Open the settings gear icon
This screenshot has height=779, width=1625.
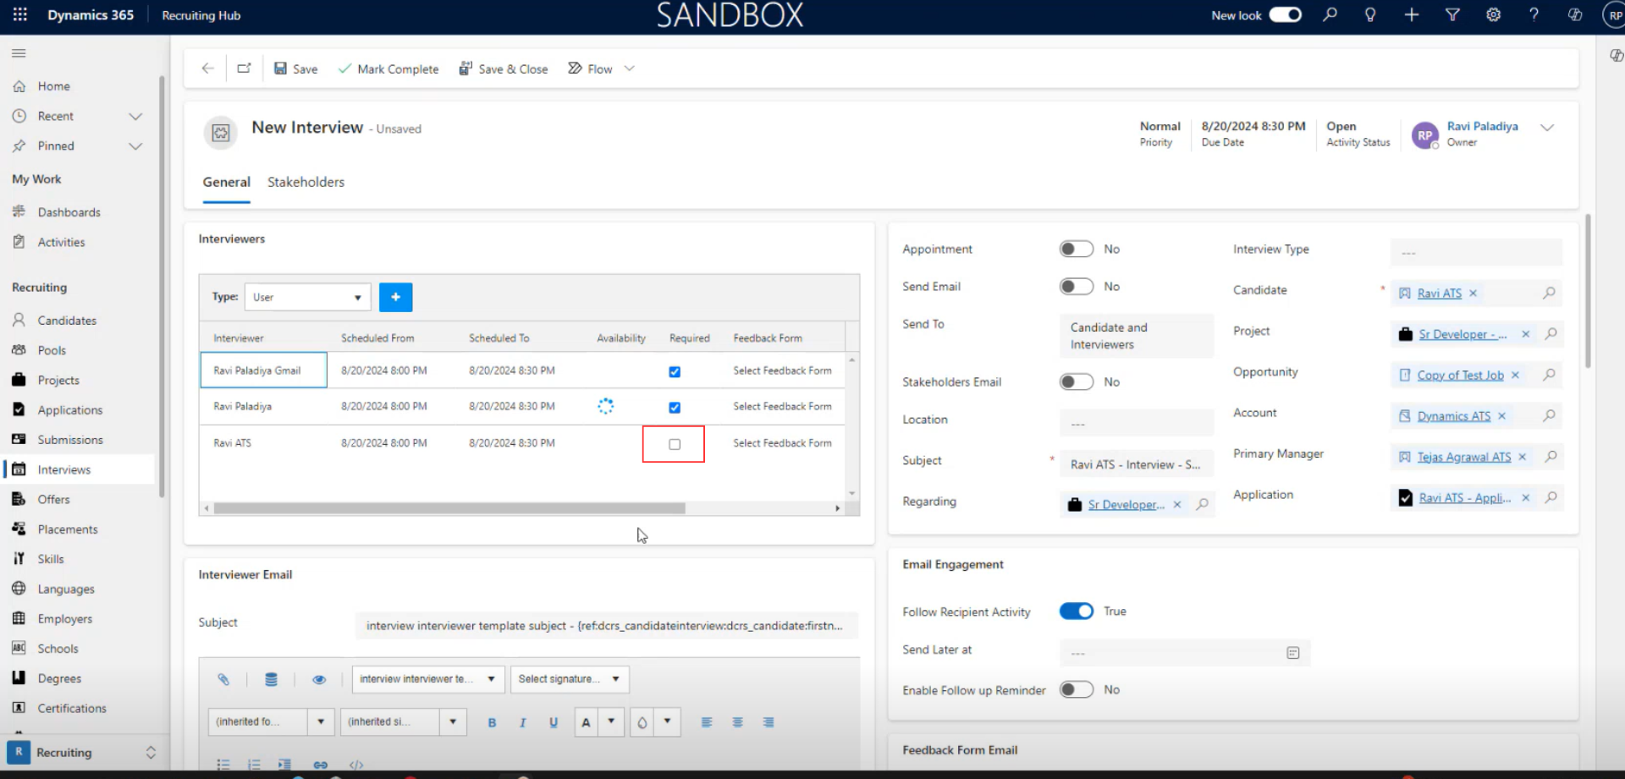(x=1493, y=14)
